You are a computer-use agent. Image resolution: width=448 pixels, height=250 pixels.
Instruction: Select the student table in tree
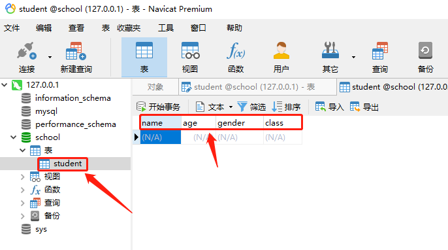tap(63, 164)
